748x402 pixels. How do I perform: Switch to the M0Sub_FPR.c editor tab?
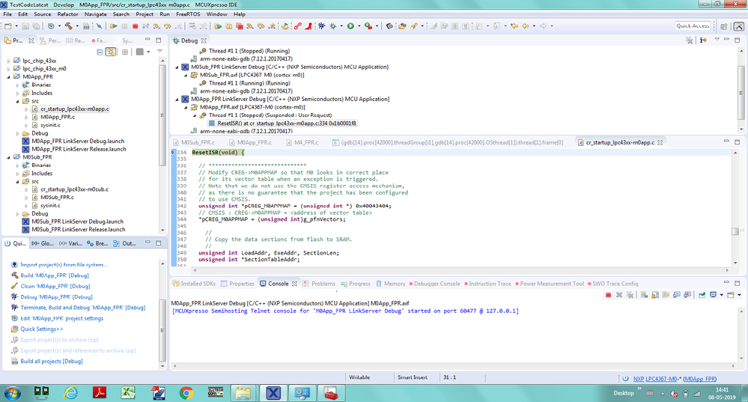(x=198, y=142)
